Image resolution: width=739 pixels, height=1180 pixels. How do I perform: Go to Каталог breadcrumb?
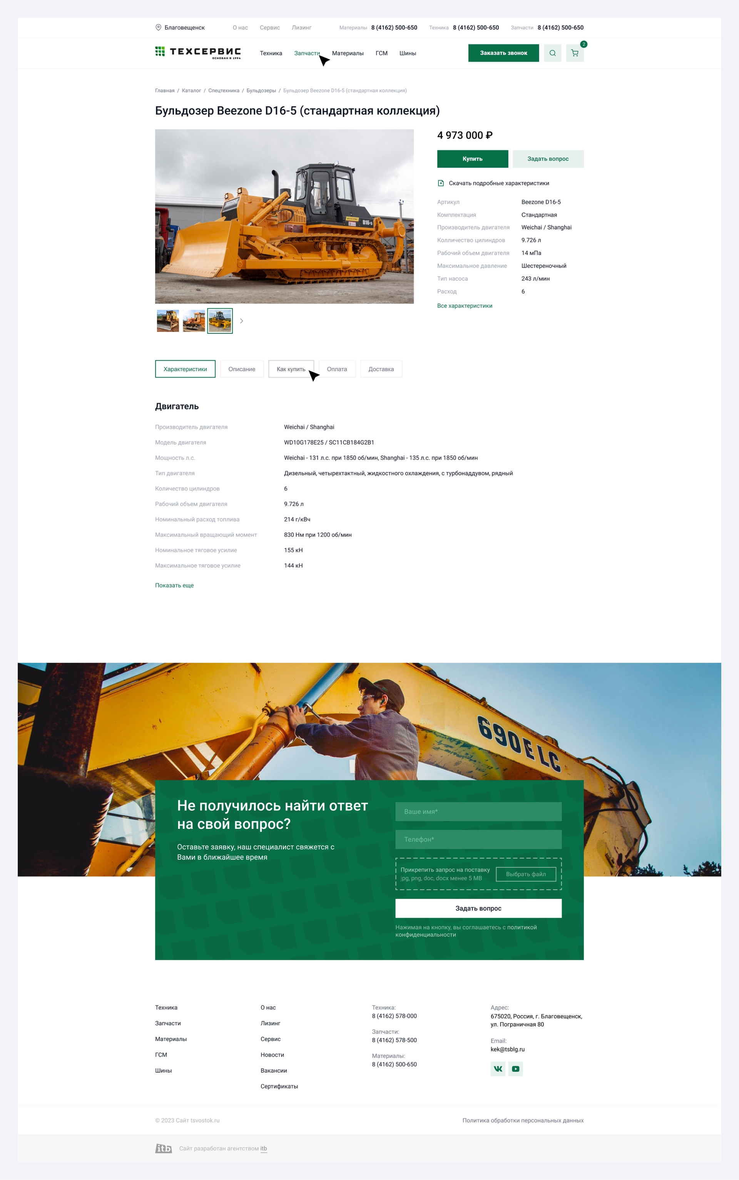pos(192,90)
